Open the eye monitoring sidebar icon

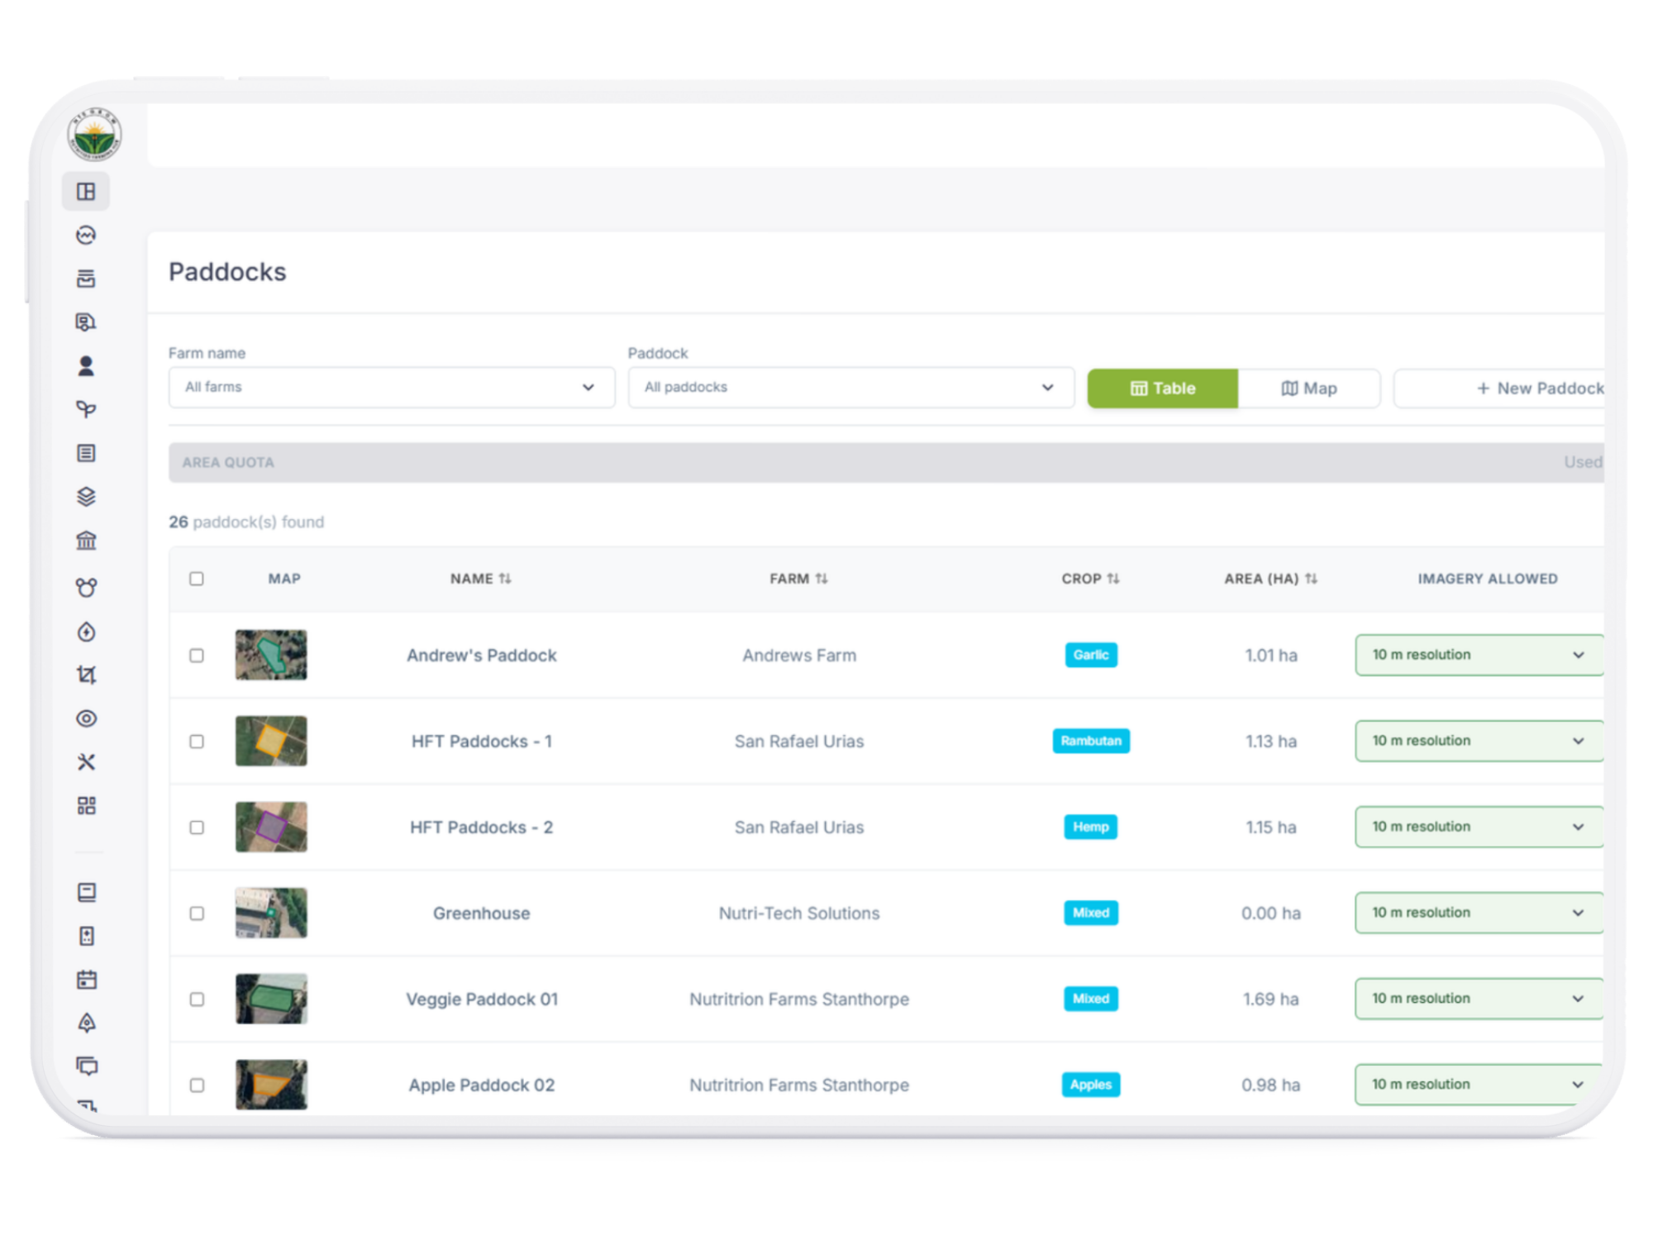pyautogui.click(x=86, y=718)
